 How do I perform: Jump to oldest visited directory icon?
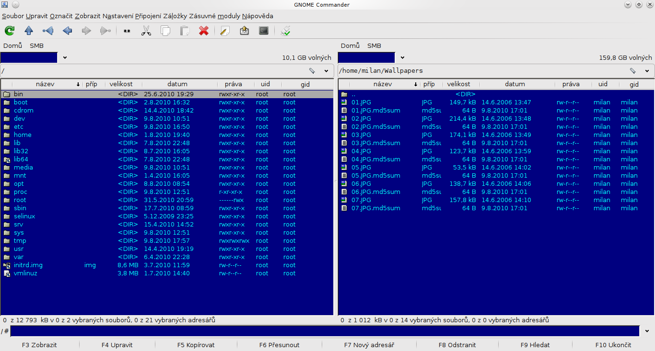[x=48, y=31]
